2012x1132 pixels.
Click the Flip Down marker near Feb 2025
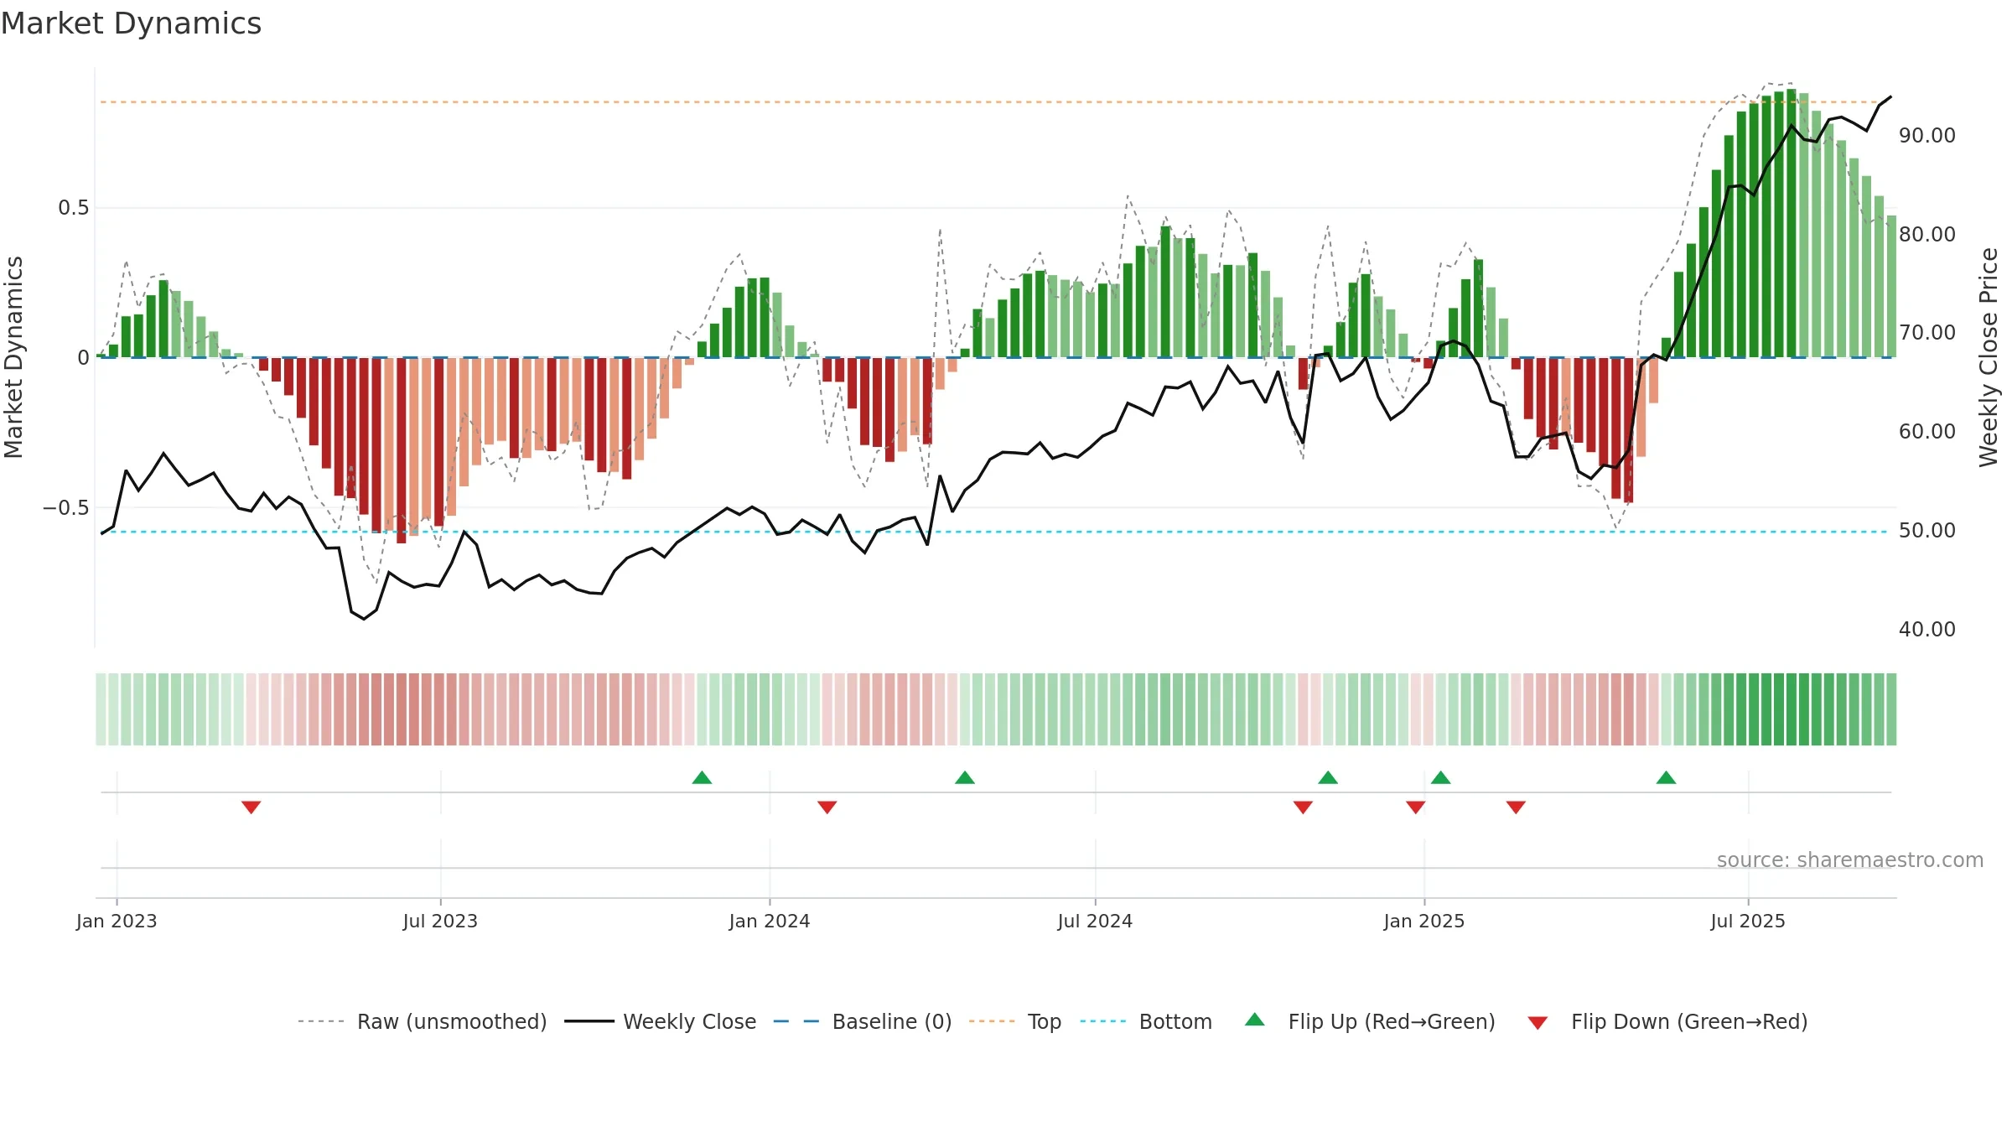pyautogui.click(x=1516, y=807)
